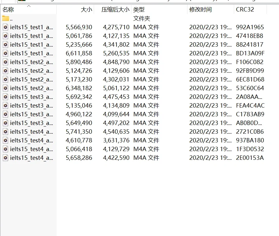279x236 pixels.
Task: Click the CRC32 value AB0B0D...
Action: (x=249, y=123)
